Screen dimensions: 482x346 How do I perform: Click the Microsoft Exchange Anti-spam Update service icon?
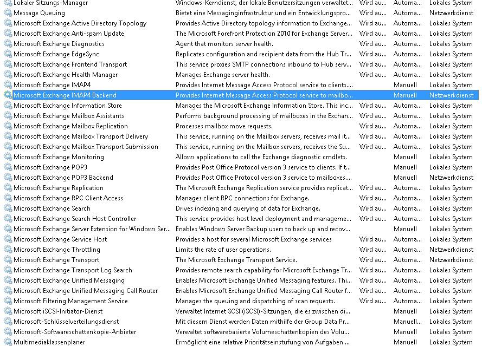(x=8, y=34)
